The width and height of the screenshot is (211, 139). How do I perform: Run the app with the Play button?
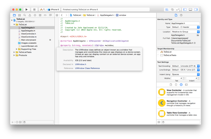point(26,10)
